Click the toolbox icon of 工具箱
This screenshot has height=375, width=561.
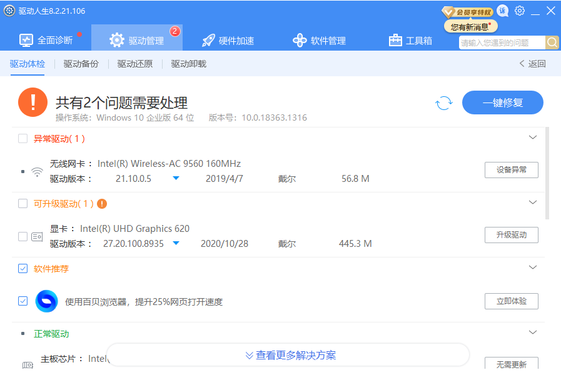tap(395, 41)
